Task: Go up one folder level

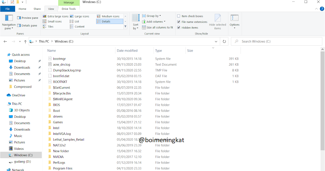Action: [x=25, y=42]
